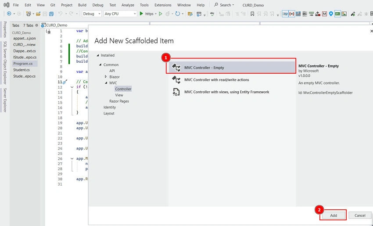Toggle a bookmark with the bookmark icon

point(252,14)
